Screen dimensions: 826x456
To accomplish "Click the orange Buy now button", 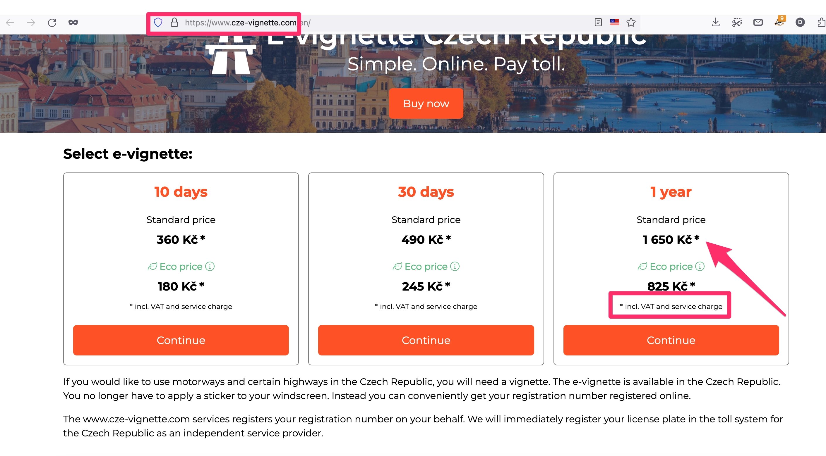I will (426, 103).
